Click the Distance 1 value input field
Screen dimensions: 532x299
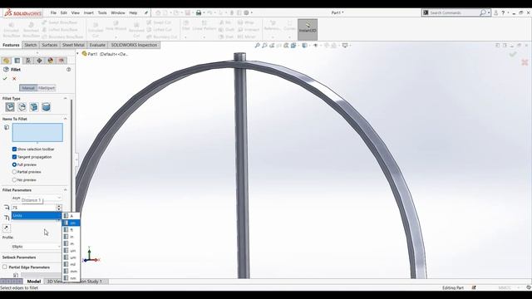(x=33, y=208)
